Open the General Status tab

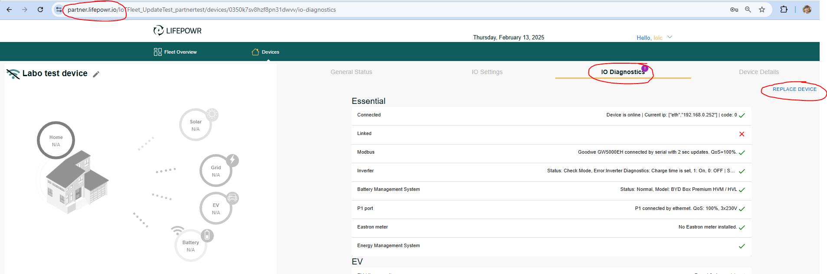click(x=351, y=72)
